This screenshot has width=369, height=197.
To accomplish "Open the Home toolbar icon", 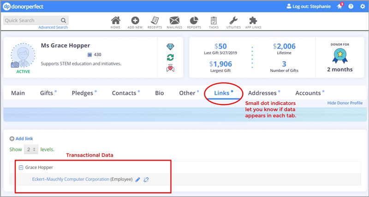I will (x=116, y=21).
